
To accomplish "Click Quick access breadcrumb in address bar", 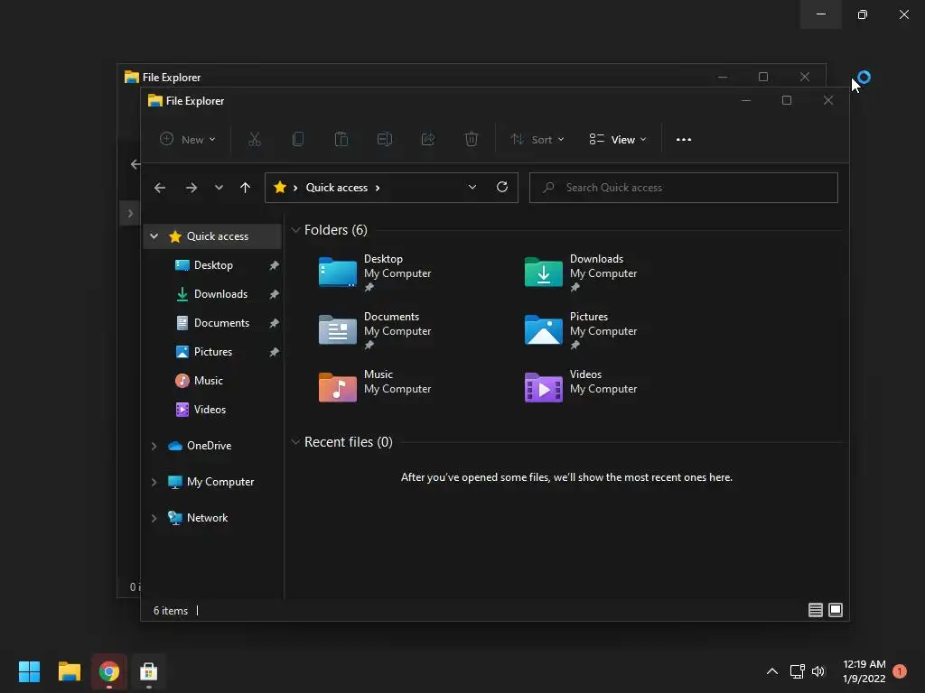I will coord(336,188).
